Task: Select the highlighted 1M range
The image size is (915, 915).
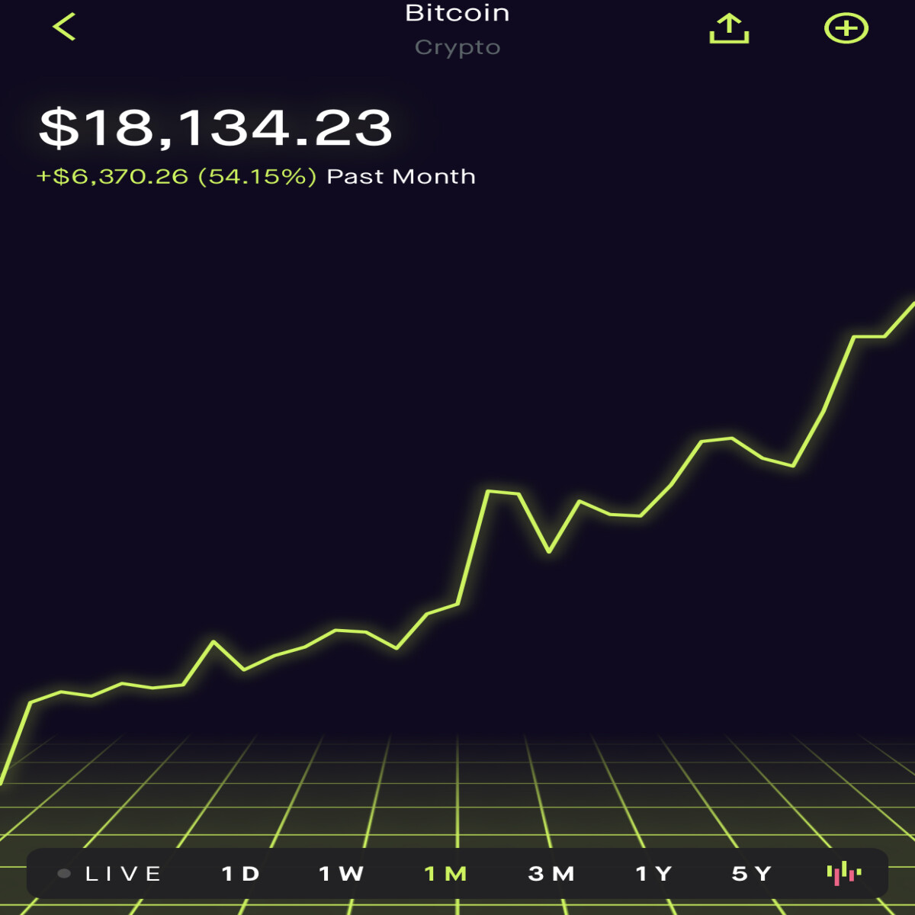Action: click(x=445, y=874)
